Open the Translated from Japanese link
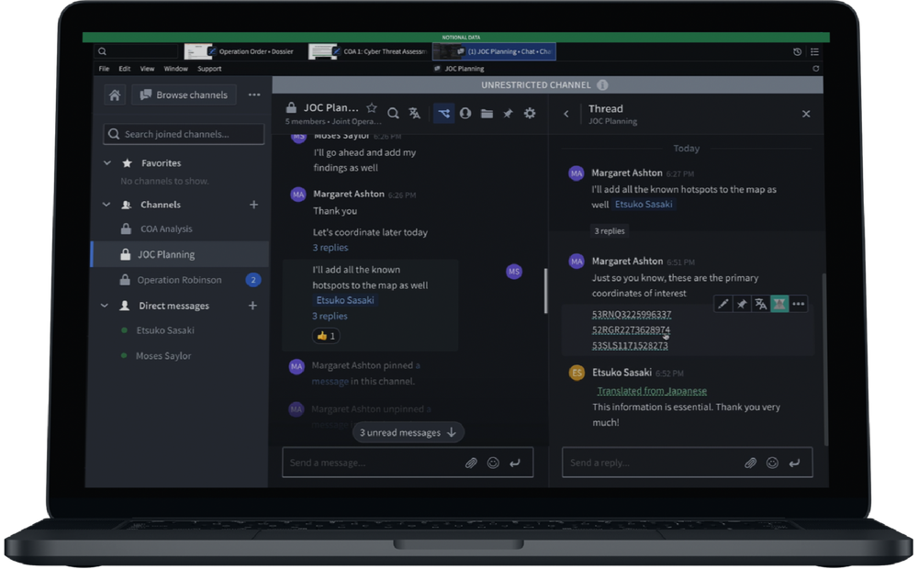The height and width of the screenshot is (569, 918). tap(652, 390)
